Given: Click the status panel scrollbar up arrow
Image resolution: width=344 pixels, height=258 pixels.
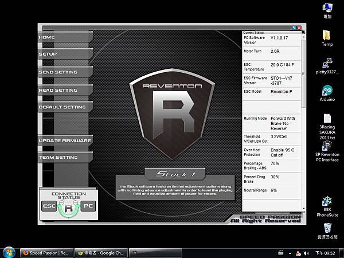Looking at the screenshot, I should pyautogui.click(x=303, y=37).
